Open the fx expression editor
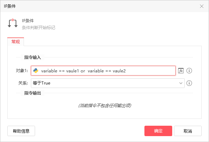The image size is (209, 142). [x=181, y=71]
